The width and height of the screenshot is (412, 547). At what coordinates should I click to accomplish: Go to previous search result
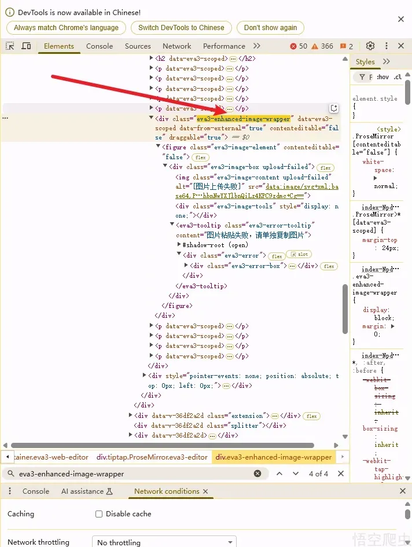tap(279, 473)
